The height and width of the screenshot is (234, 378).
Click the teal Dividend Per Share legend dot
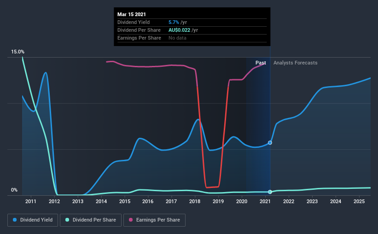pos(67,220)
